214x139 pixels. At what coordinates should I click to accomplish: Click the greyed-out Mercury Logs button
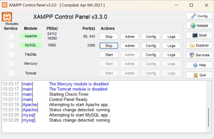point(171,64)
